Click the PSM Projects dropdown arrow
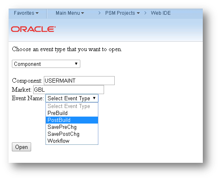The image size is (220, 180). pos(138,13)
